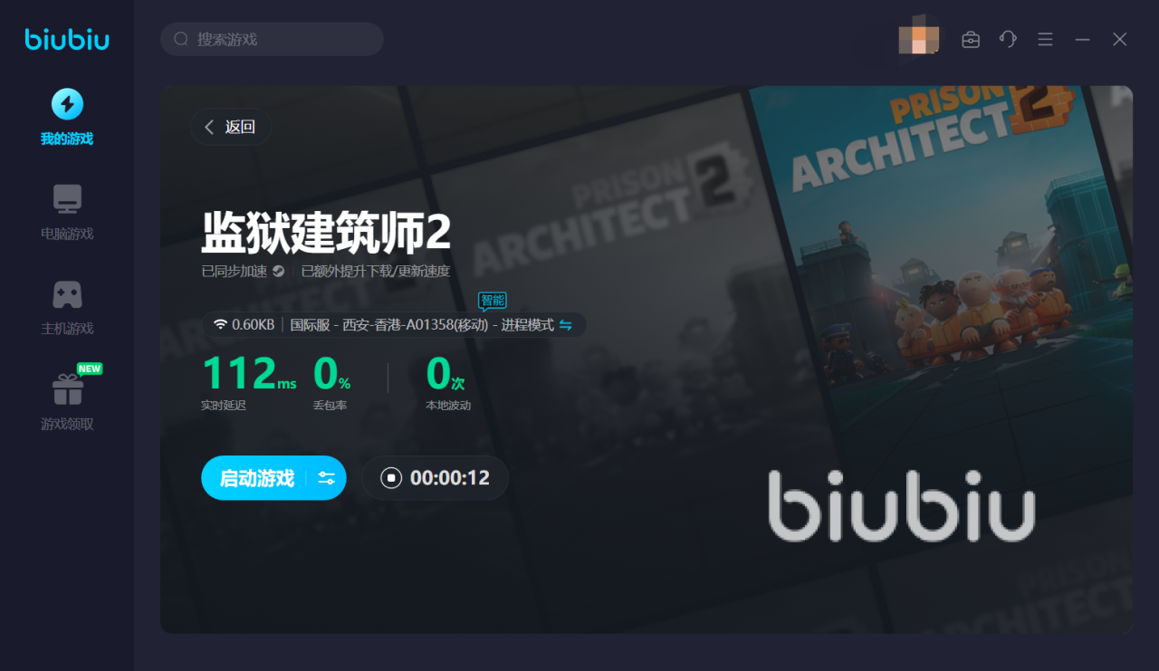Screen dimensions: 1159x671
Task: Open the game gift box icon
Action: pyautogui.click(x=68, y=389)
